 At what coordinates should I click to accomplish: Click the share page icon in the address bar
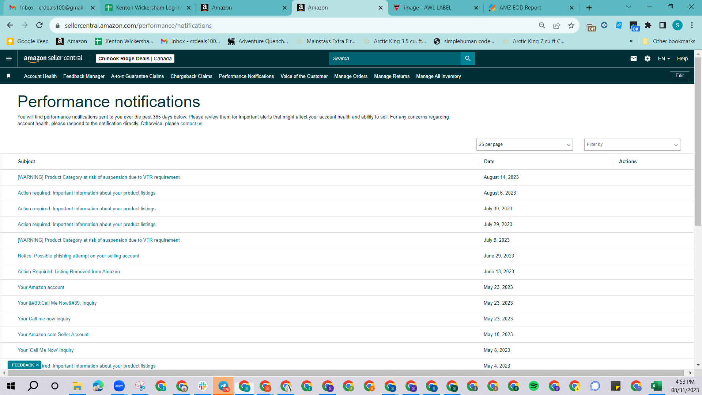point(556,25)
